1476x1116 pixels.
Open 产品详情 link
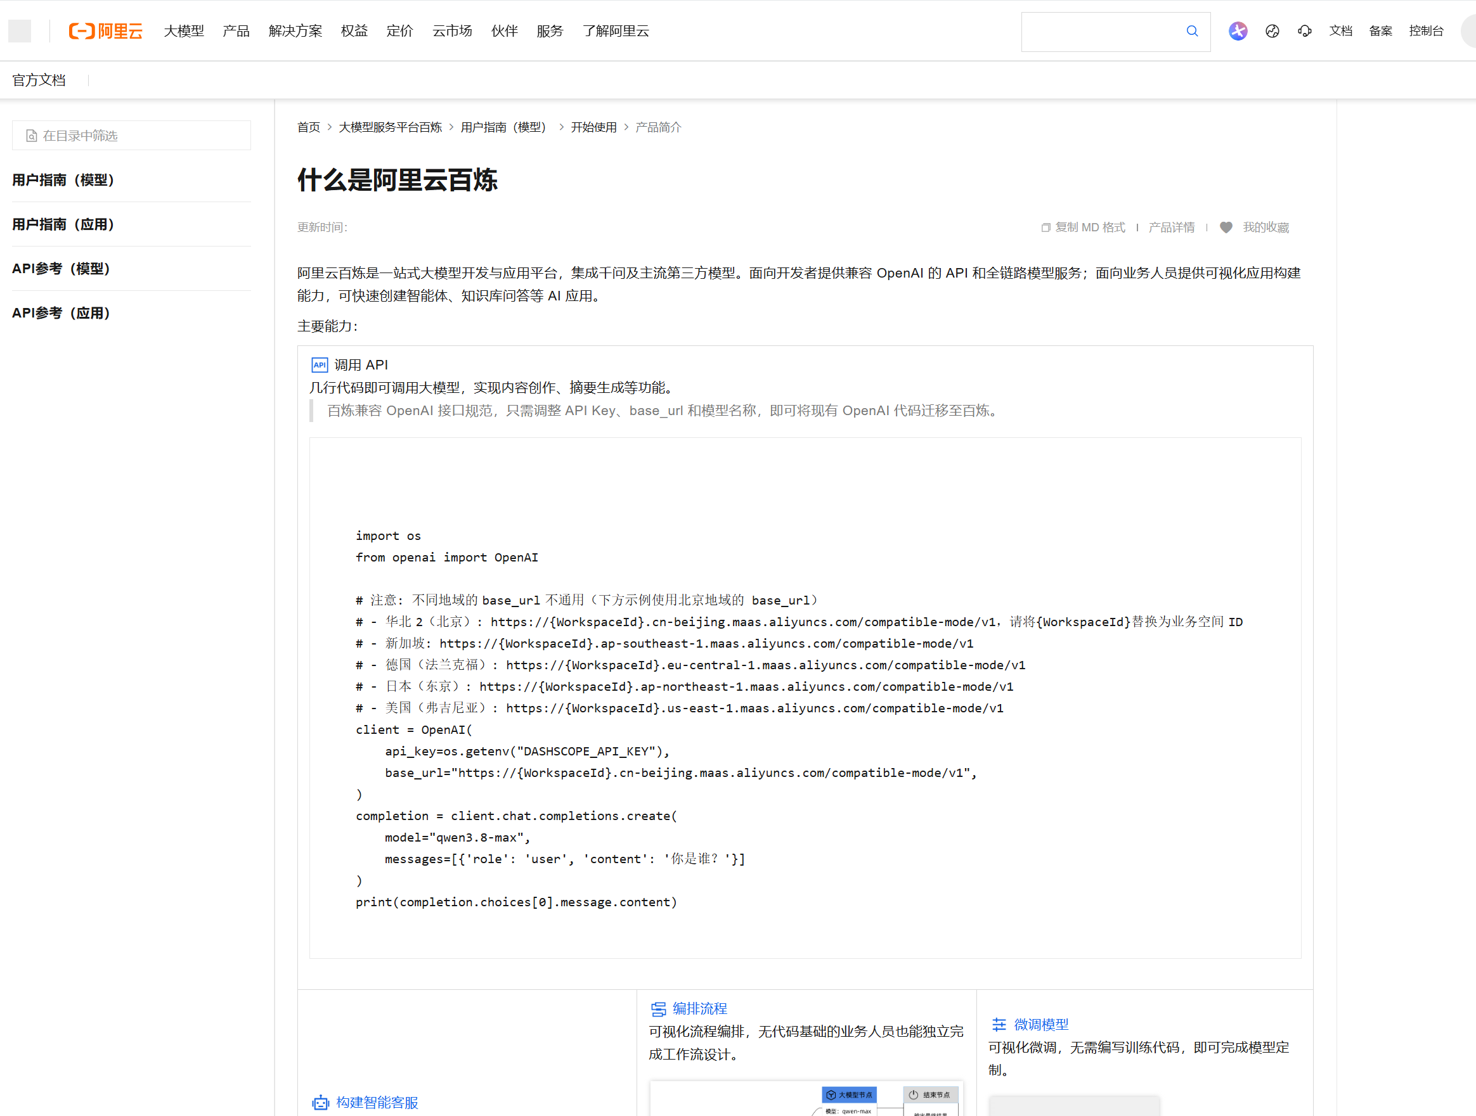point(1172,228)
